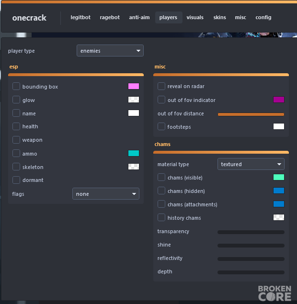The height and width of the screenshot is (304, 297).
Task: Click the blue chams (hidden) color swatch
Action: (279, 191)
